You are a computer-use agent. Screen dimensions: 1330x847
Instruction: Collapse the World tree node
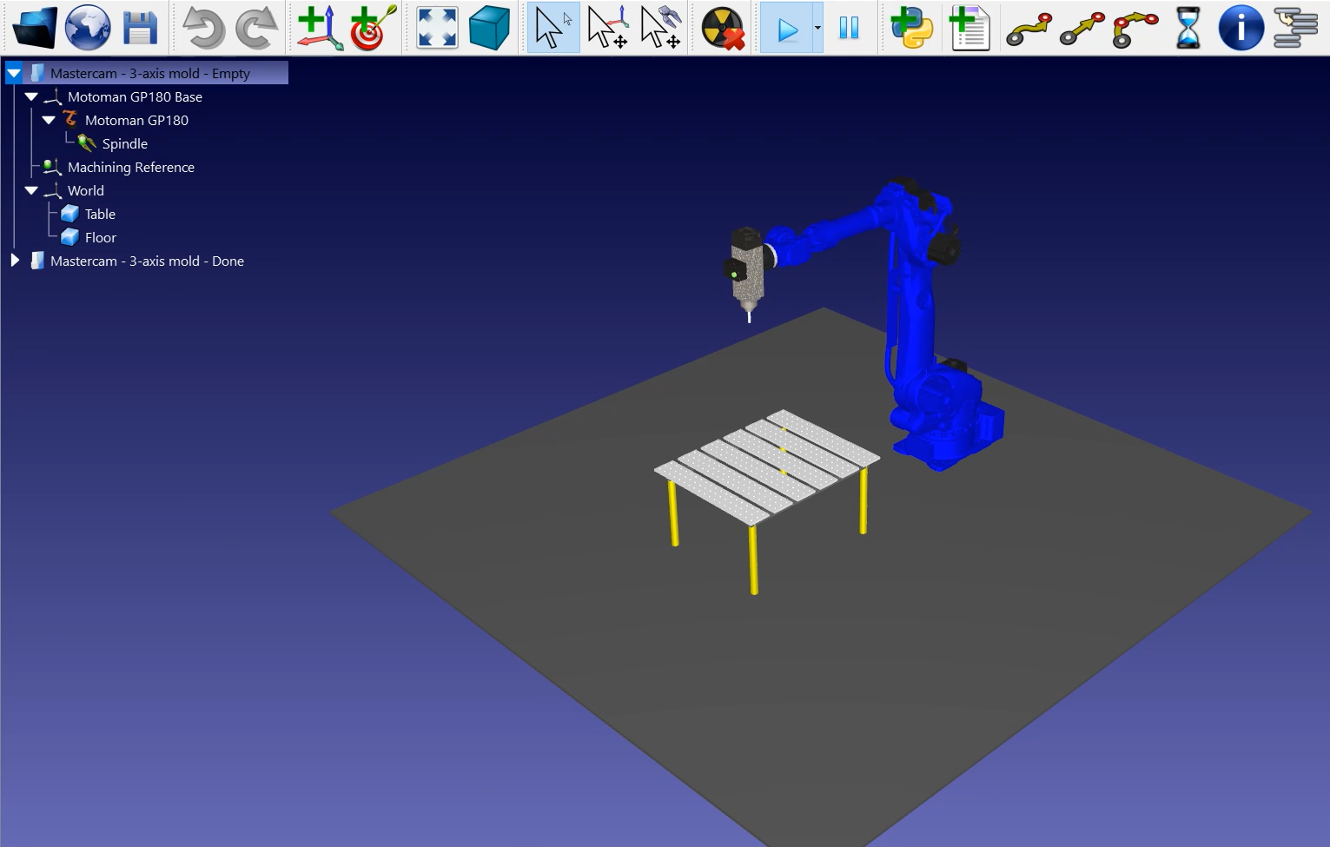[32, 190]
